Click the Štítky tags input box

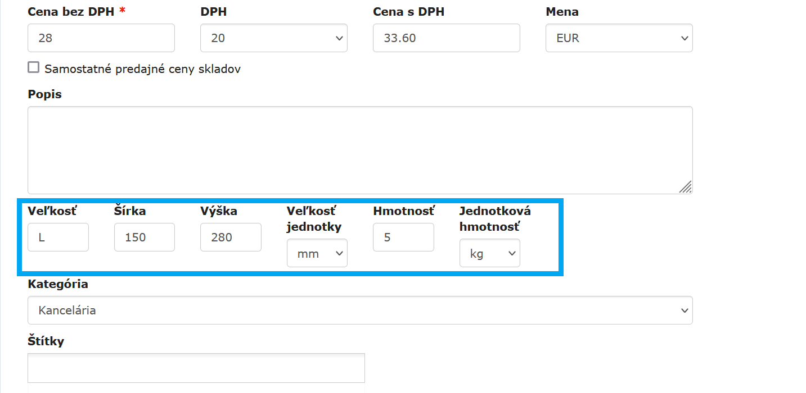[x=196, y=368]
